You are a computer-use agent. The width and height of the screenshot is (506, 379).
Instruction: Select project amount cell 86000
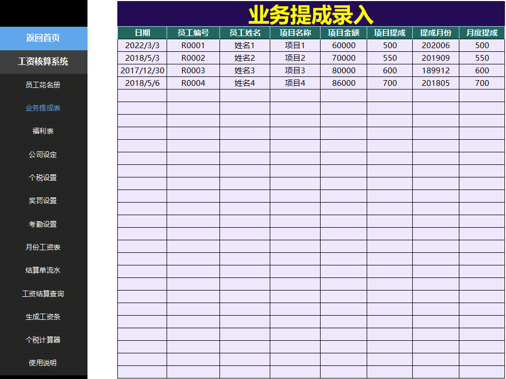coord(344,83)
